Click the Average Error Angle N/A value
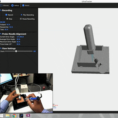The image size is (118, 118). 18,39
